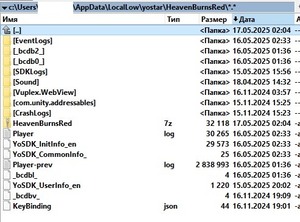The height and width of the screenshot is (222, 300).
Task: Click the _bcdbv_ file icon
Action: click(x=7, y=196)
